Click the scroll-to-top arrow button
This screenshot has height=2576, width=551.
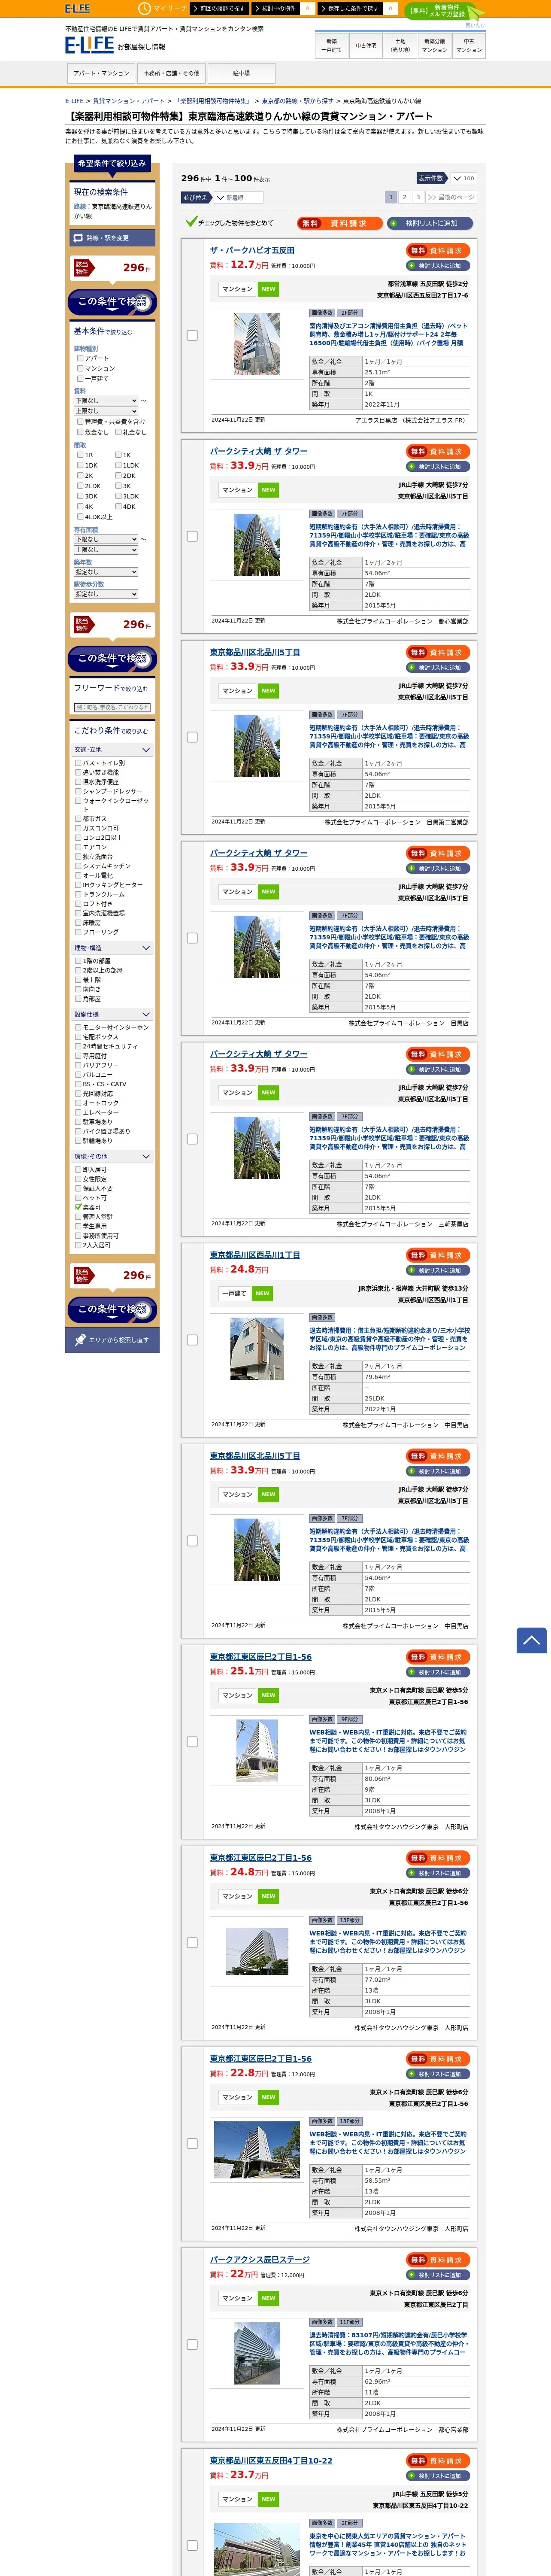[531, 1640]
